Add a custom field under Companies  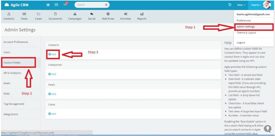coord(52,74)
